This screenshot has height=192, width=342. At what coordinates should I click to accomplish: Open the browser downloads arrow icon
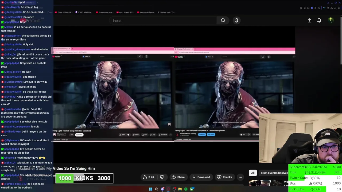(x=335, y=8)
